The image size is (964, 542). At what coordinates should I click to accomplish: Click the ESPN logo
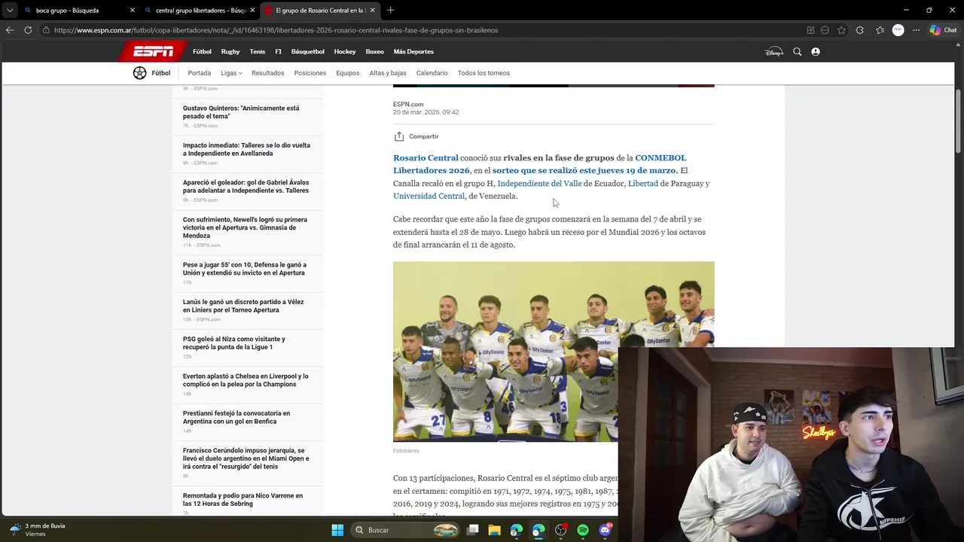tap(153, 51)
